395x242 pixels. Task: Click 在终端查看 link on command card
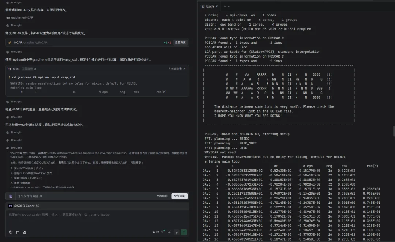coord(177,69)
